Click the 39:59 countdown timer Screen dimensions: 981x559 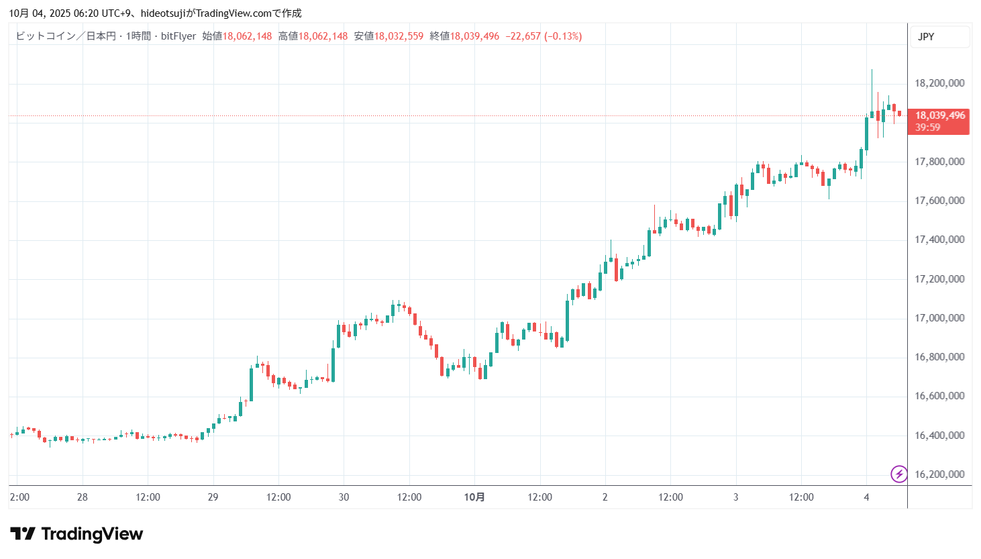coord(927,128)
